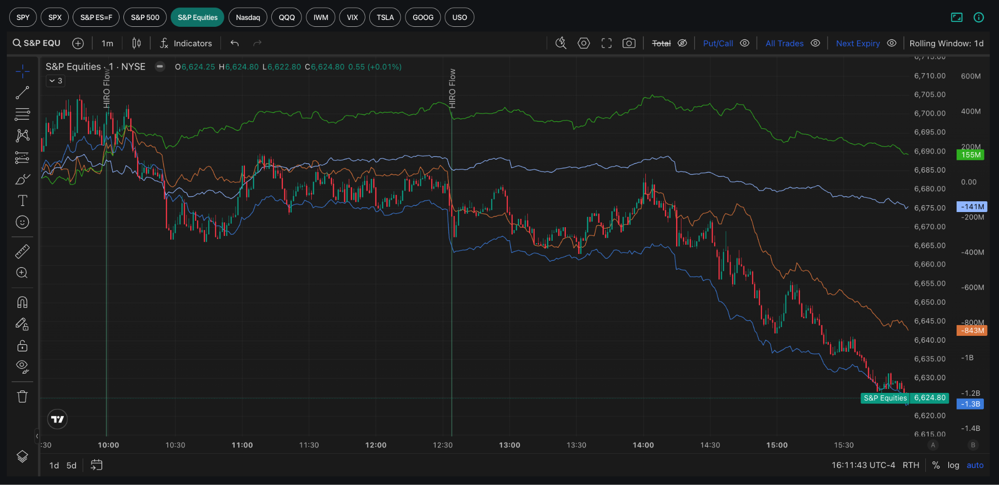The height and width of the screenshot is (485, 999).
Task: Set range to 5d
Action: click(71, 465)
